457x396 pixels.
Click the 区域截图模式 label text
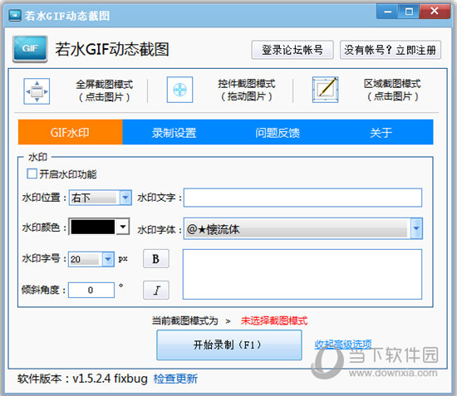pos(392,84)
